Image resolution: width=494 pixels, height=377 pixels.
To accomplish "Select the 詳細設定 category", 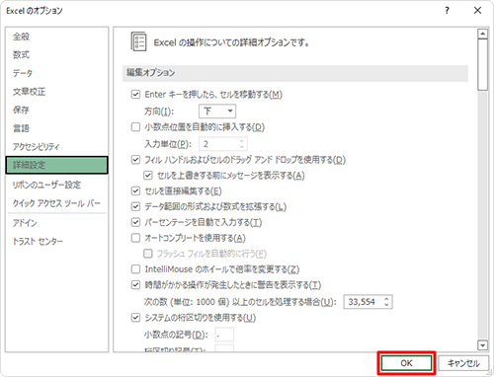I will click(56, 165).
